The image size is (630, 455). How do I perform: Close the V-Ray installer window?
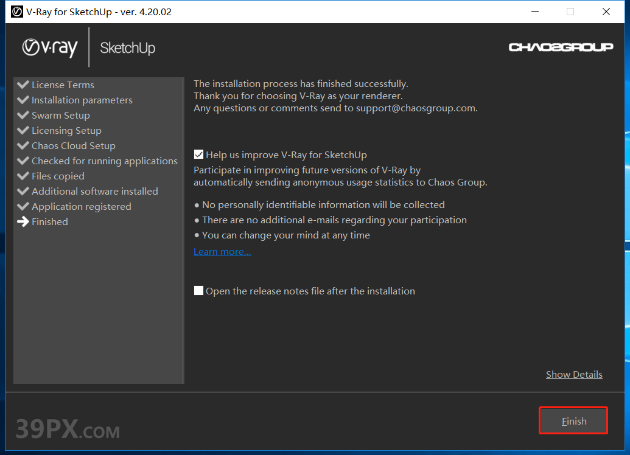pyautogui.click(x=606, y=12)
